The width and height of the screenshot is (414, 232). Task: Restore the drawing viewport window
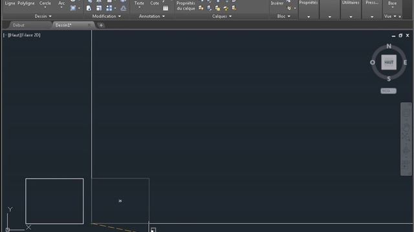pos(400,35)
